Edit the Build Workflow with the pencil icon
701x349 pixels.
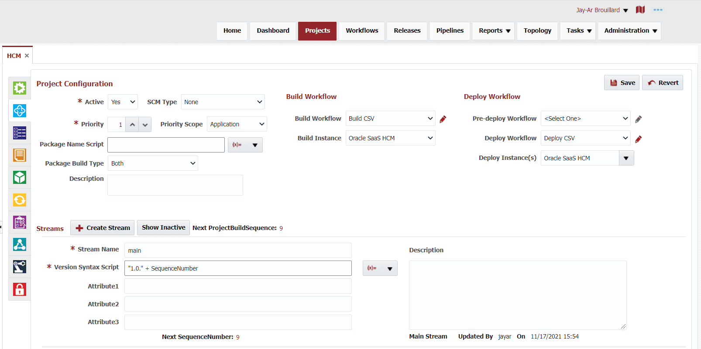click(x=443, y=119)
